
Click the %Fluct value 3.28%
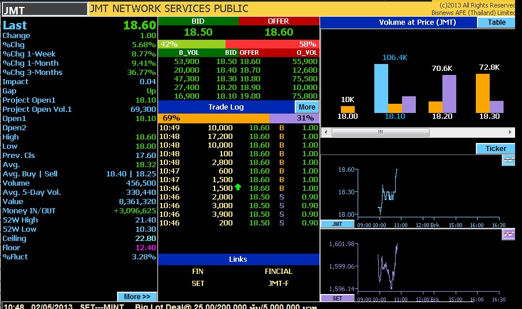tap(144, 257)
